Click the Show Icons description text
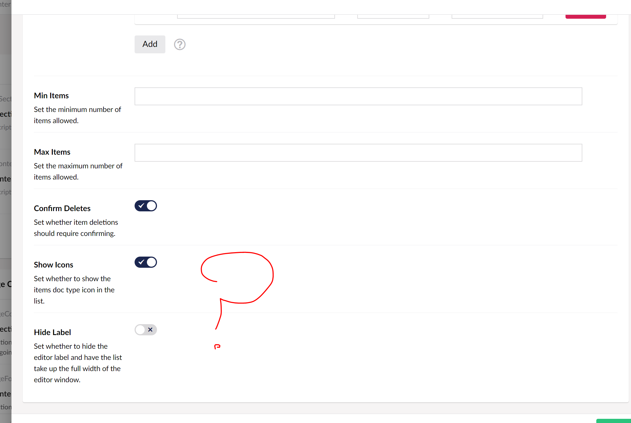Viewport: 631px width, 423px height. [x=74, y=290]
